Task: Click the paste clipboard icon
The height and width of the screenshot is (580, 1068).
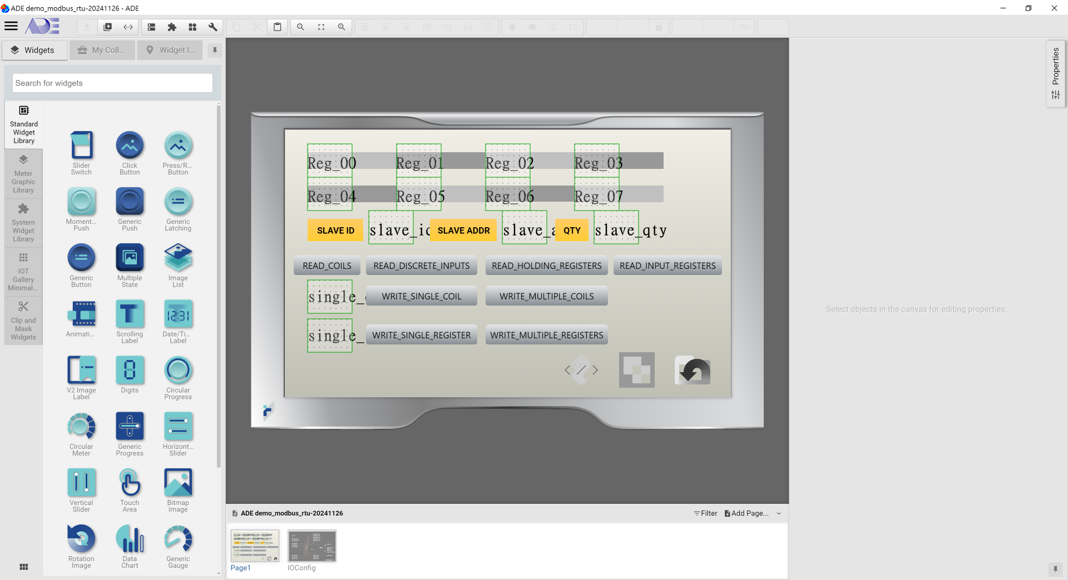Action: coord(277,27)
